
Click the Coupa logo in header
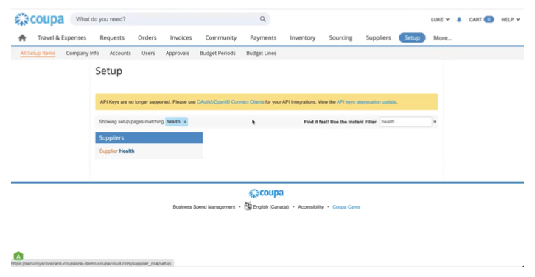point(39,19)
